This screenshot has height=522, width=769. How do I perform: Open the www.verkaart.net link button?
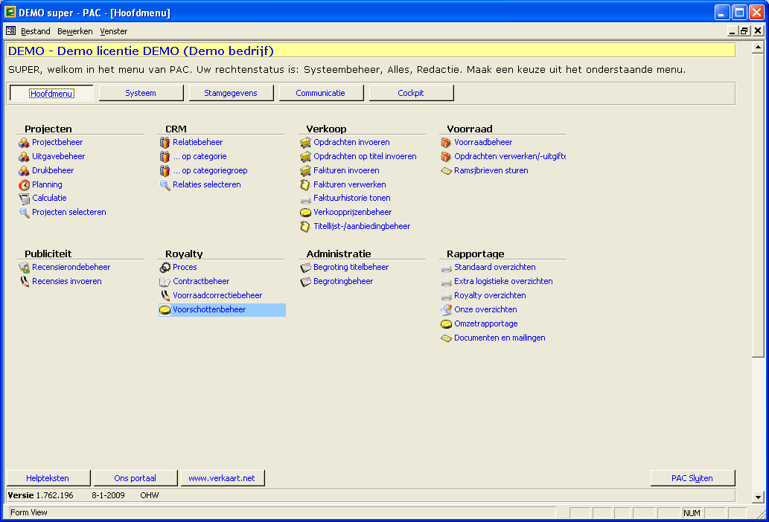pyautogui.click(x=222, y=478)
